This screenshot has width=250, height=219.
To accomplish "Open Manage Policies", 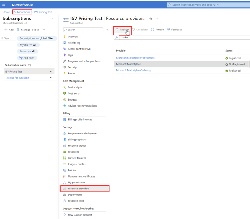I will (28, 30).
